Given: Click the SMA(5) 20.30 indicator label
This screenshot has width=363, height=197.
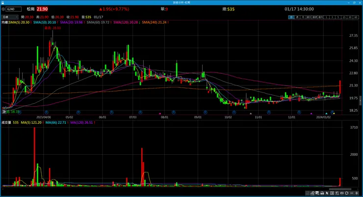Looking at the screenshot, I should tap(19, 23).
